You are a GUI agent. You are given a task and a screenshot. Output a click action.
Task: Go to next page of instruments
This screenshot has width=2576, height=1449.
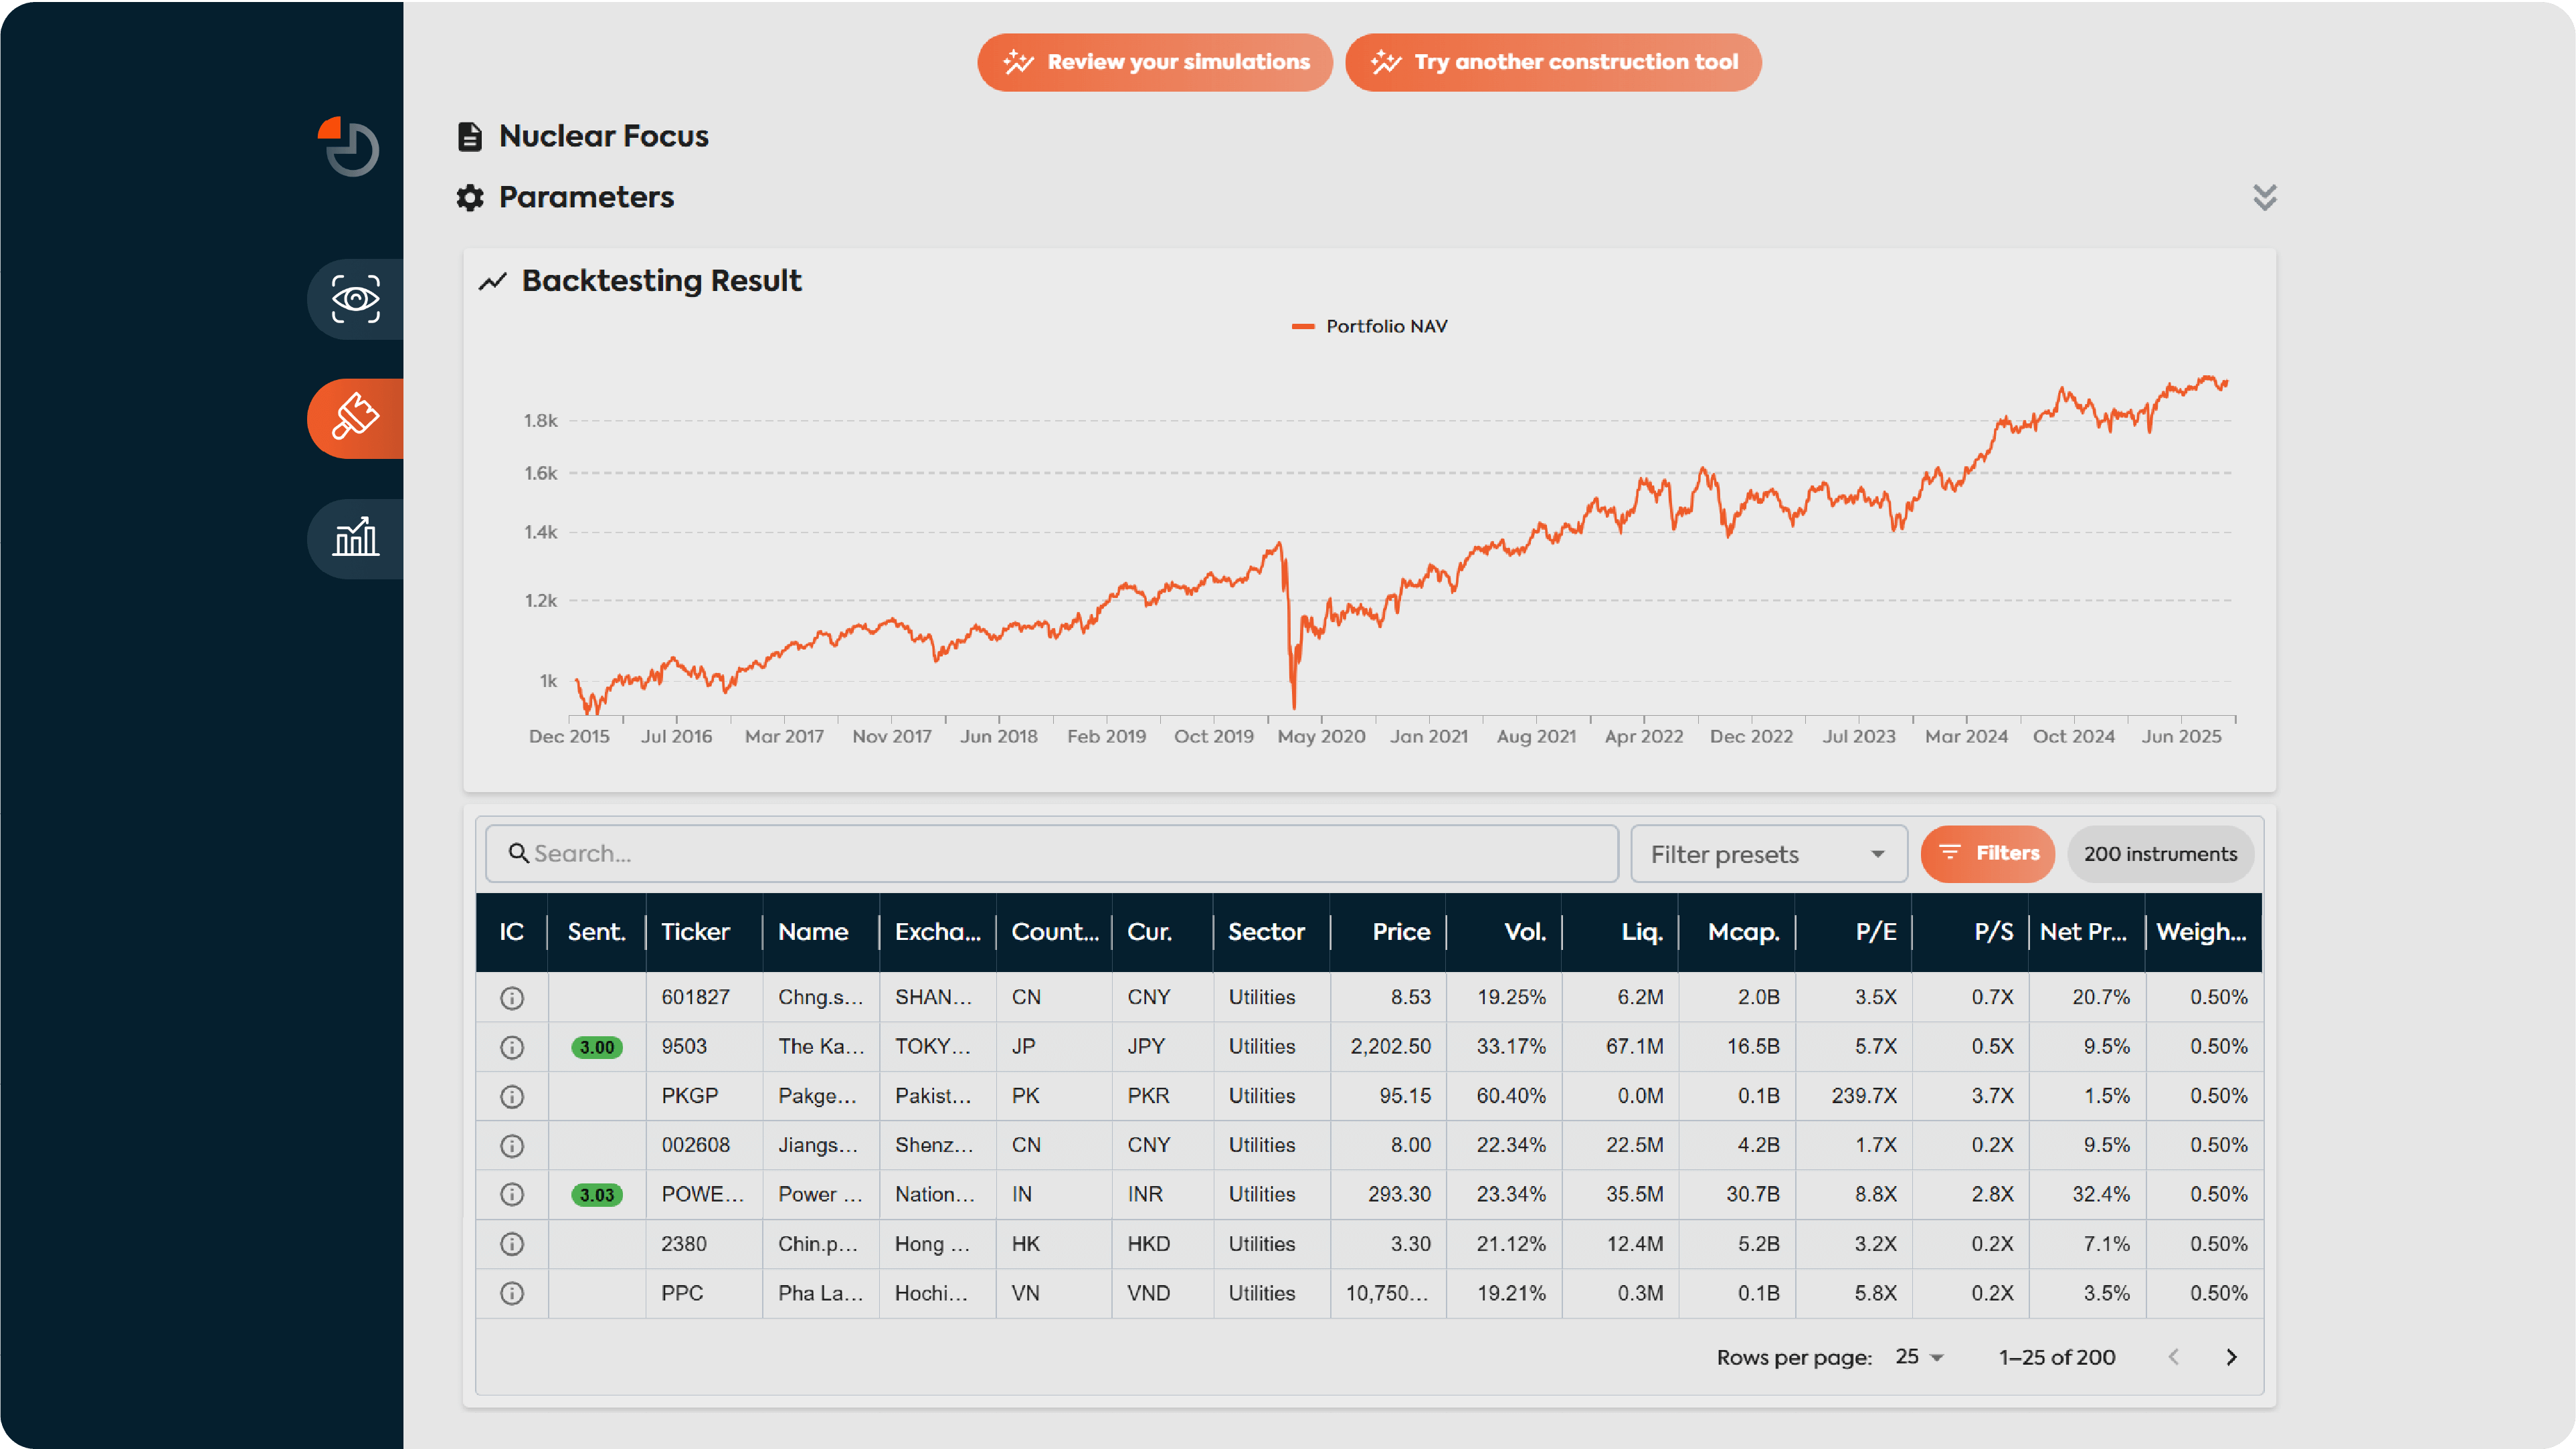(2231, 1357)
